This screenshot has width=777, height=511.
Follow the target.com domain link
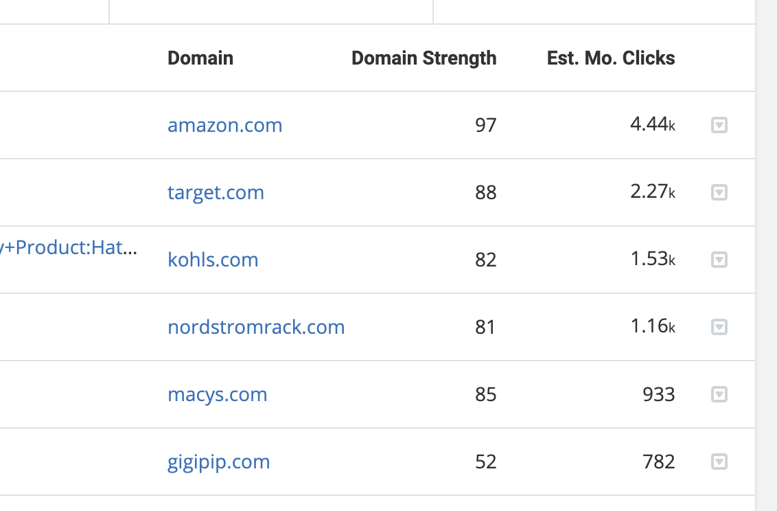click(x=216, y=192)
